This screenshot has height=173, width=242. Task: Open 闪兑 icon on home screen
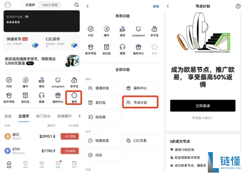[x=9, y=82]
